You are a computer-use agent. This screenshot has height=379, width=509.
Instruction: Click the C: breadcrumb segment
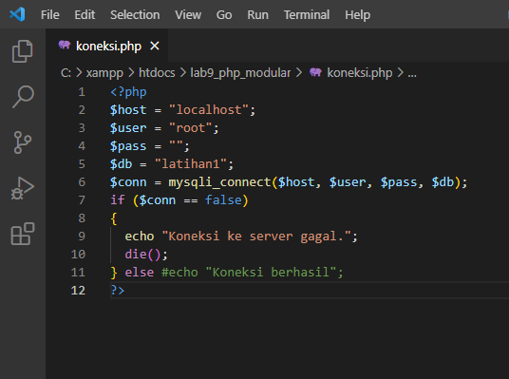pyautogui.click(x=66, y=73)
